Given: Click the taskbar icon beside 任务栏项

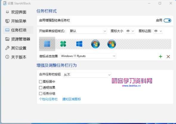Looking at the screenshot, I should [7, 30].
